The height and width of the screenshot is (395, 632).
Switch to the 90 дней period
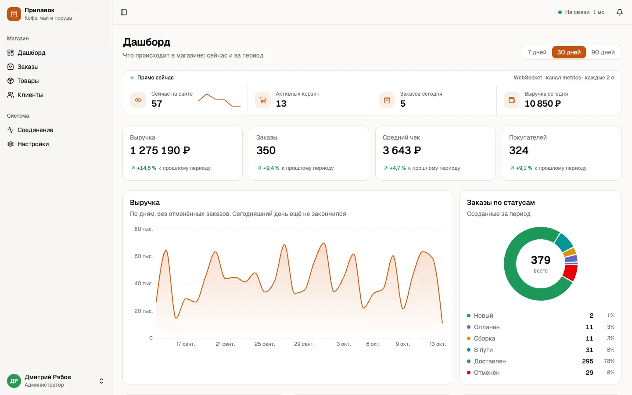point(603,52)
